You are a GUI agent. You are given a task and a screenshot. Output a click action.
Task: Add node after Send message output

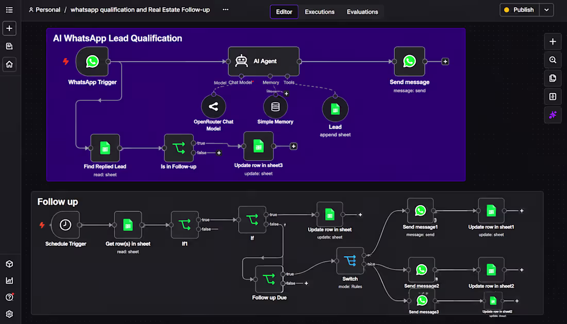point(445,62)
